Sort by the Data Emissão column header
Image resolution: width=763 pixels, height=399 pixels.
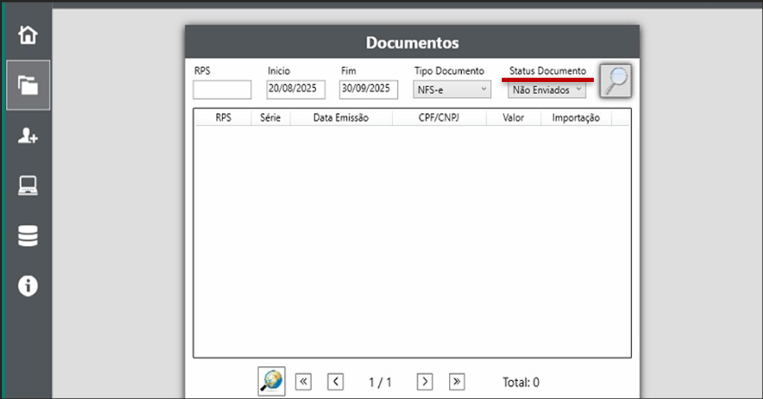(x=341, y=118)
